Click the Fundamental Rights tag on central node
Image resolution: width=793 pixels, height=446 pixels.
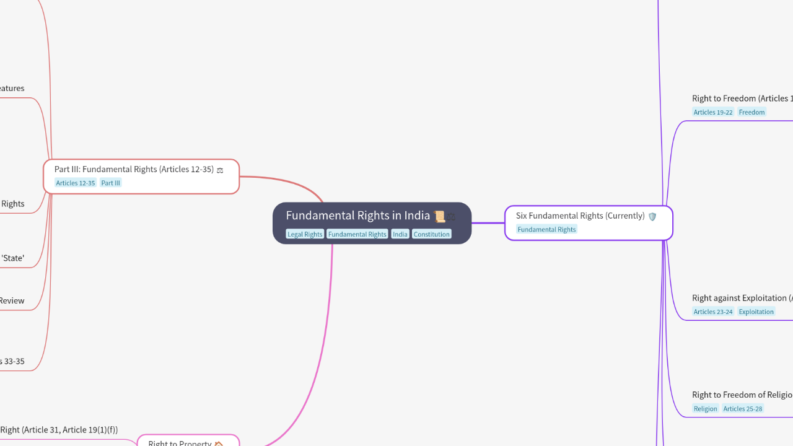point(357,234)
